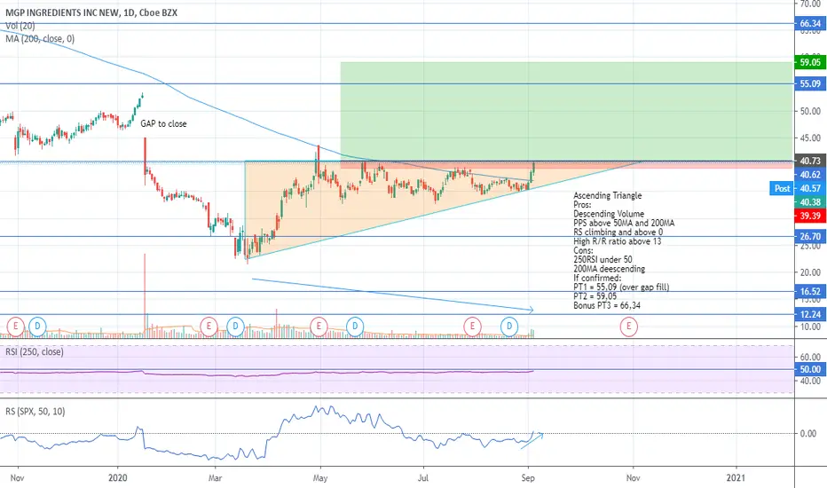Click the Sep time axis label
The width and height of the screenshot is (827, 488).
point(528,478)
